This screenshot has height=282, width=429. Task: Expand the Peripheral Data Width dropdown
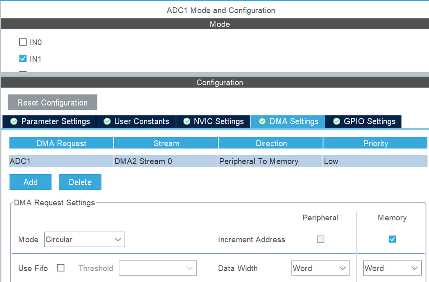click(320, 268)
